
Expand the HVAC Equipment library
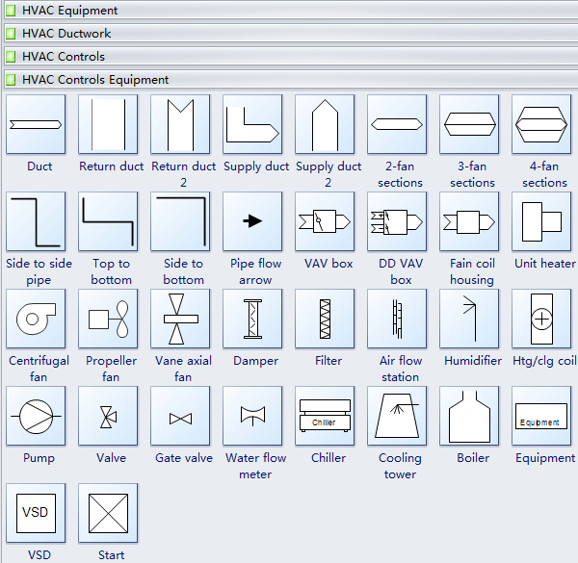(x=70, y=11)
